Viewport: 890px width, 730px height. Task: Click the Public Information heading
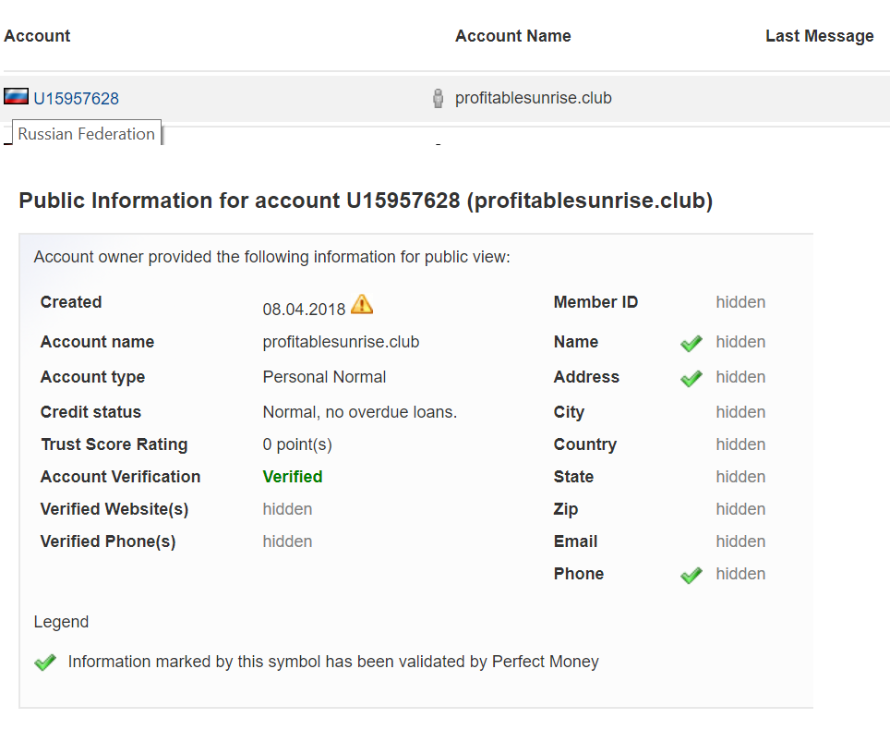point(366,201)
